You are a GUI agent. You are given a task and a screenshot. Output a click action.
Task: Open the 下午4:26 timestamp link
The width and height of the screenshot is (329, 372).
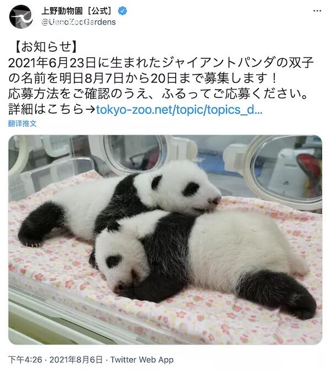pyautogui.click(x=25, y=360)
